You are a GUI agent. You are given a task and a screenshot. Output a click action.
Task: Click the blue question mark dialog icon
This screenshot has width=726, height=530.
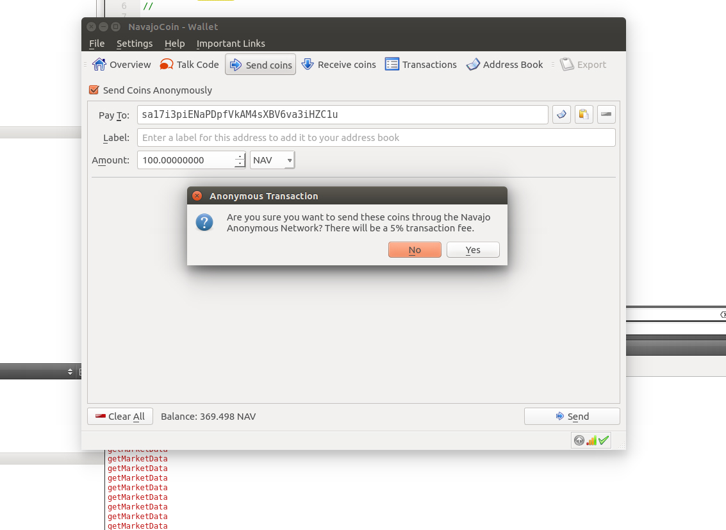pos(204,222)
